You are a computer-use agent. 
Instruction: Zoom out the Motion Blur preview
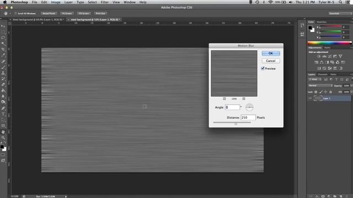click(224, 99)
